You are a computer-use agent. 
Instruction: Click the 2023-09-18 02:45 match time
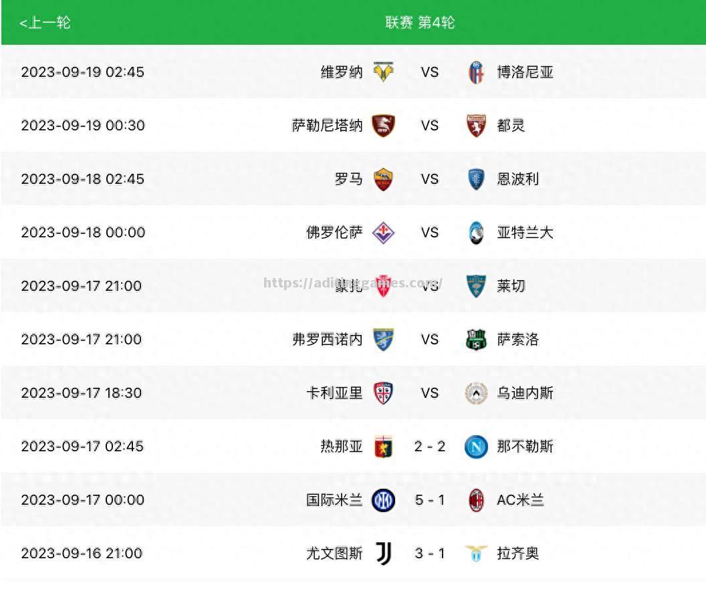click(x=82, y=179)
